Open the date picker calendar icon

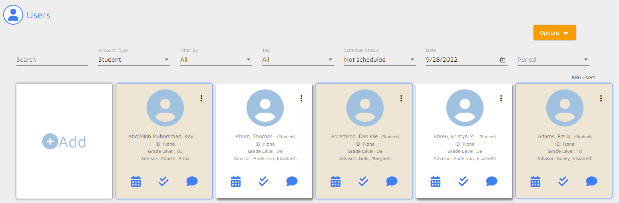pyautogui.click(x=503, y=60)
